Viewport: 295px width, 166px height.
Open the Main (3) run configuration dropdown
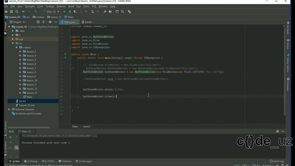51,12
